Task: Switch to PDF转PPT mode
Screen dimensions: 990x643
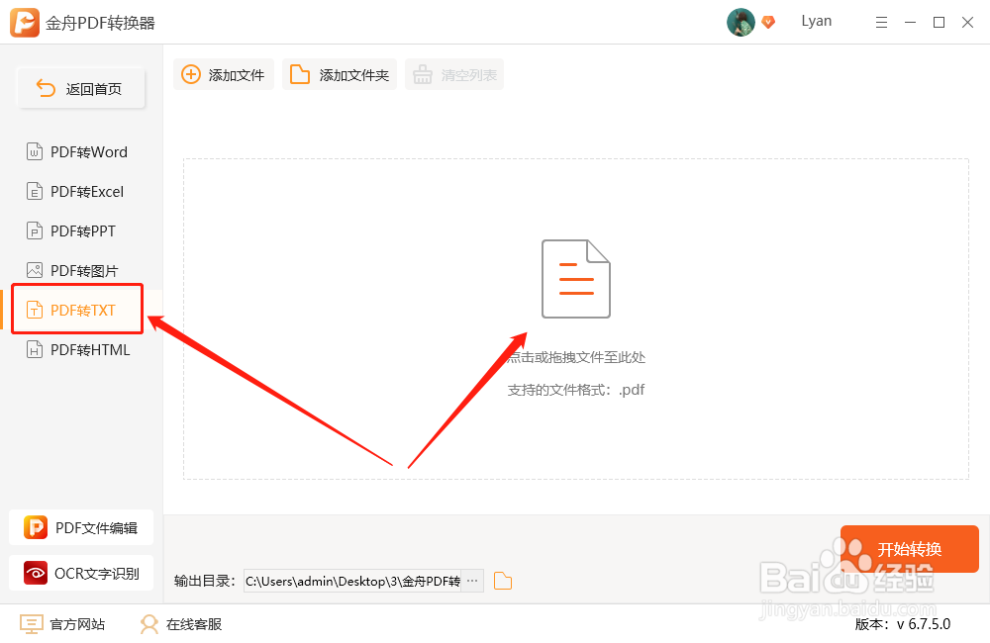Action: tap(71, 230)
